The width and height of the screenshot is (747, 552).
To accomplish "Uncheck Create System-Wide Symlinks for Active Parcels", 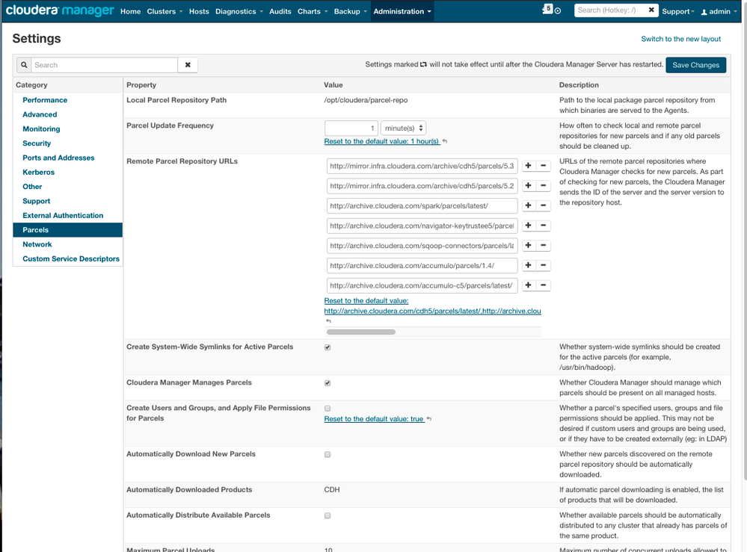I will coord(328,347).
